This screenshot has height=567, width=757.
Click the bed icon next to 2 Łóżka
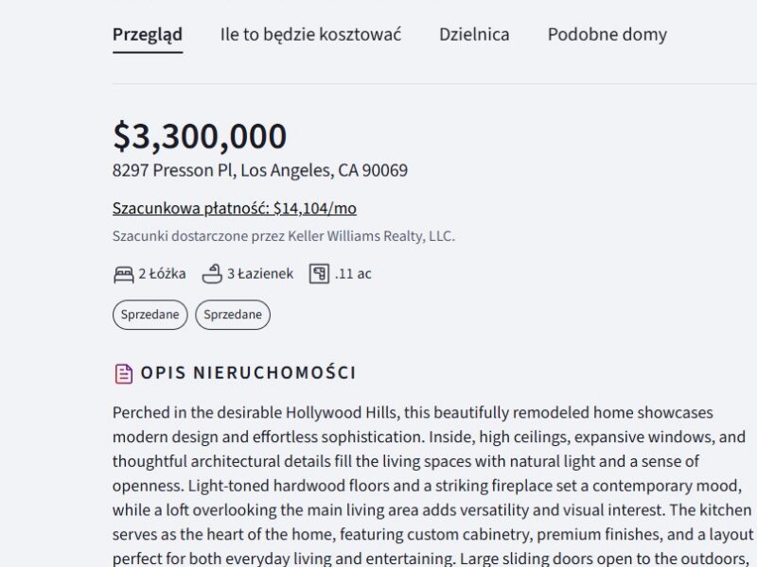pos(122,274)
